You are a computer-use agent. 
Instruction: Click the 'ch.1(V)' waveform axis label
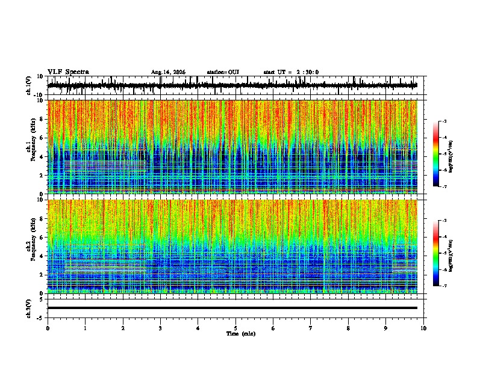29,85
